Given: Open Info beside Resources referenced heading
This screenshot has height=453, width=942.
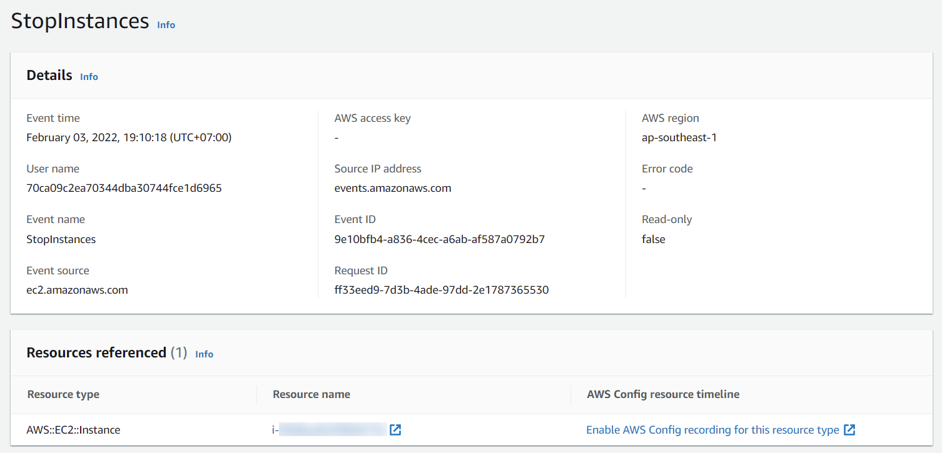Looking at the screenshot, I should (x=204, y=354).
